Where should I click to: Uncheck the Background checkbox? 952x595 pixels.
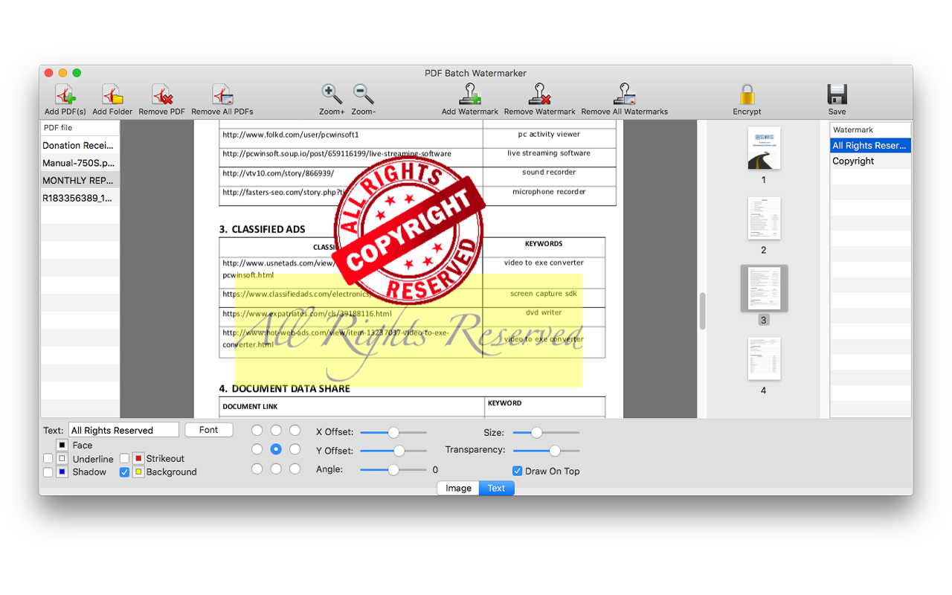124,472
